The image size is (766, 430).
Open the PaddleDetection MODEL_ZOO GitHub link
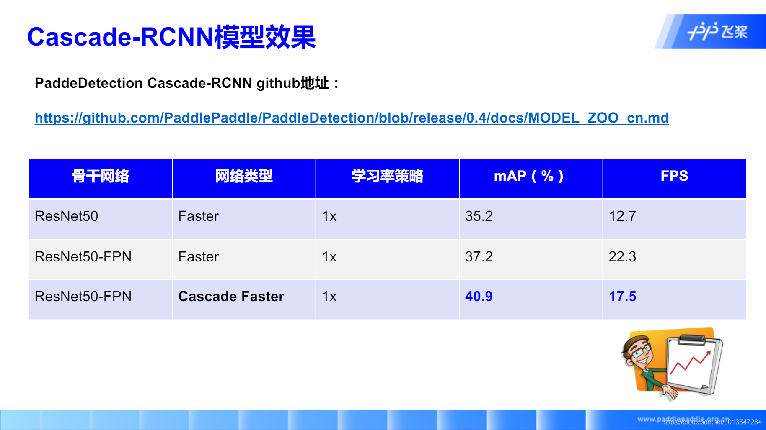[352, 118]
